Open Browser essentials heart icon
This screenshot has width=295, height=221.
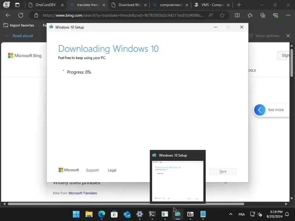(275, 16)
